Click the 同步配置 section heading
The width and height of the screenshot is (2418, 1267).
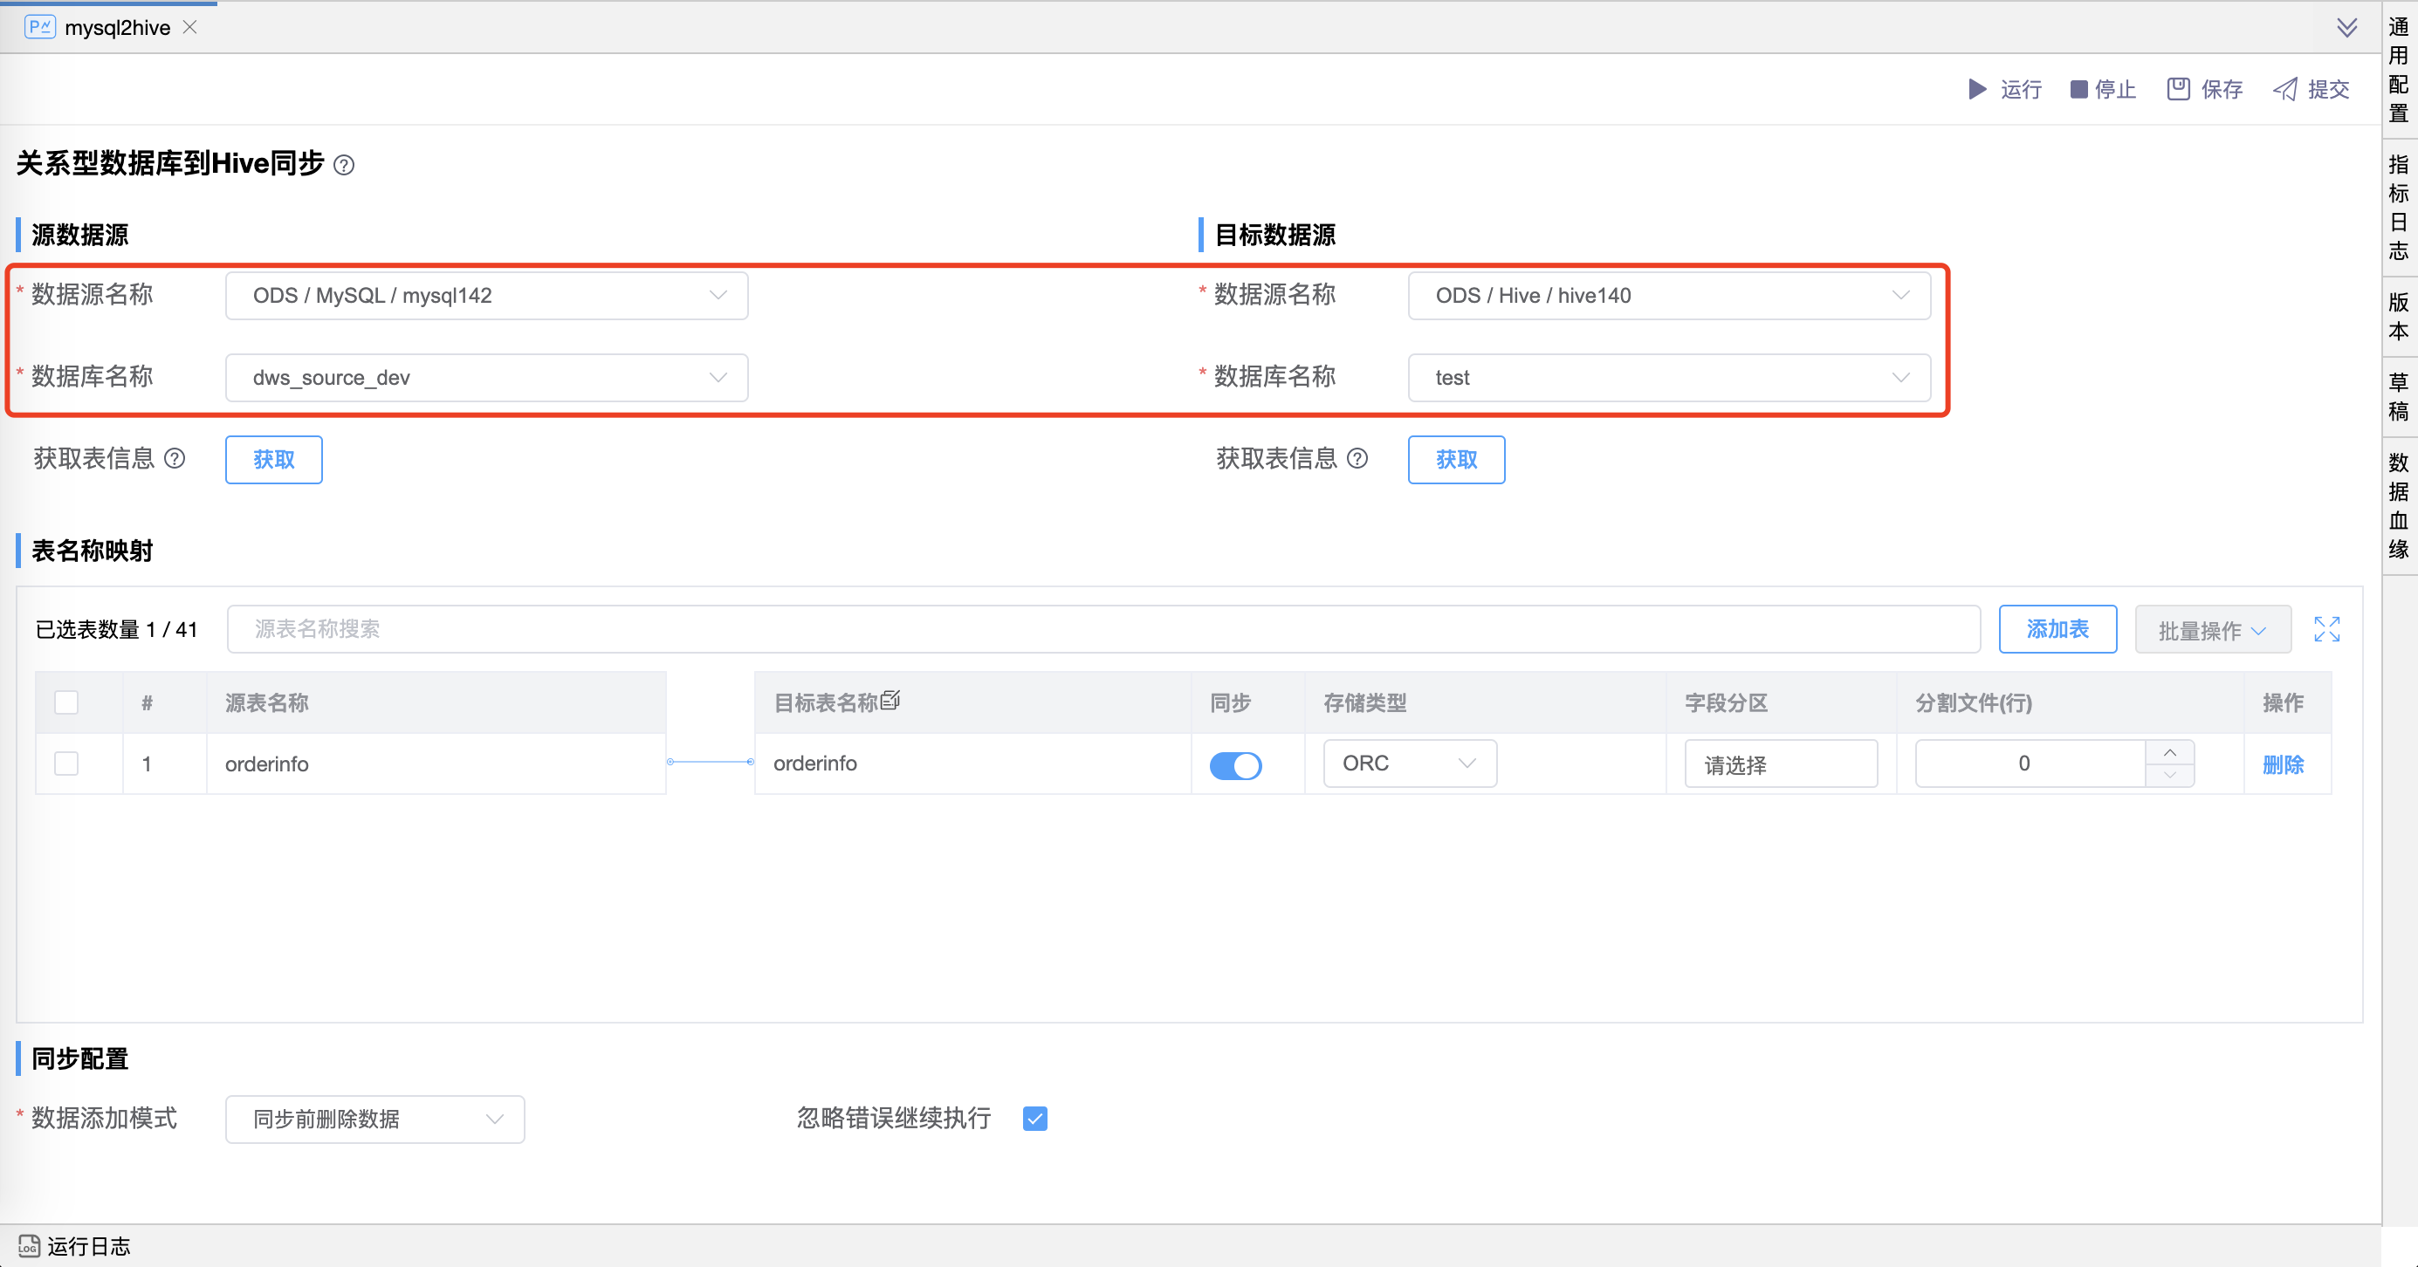point(79,1058)
